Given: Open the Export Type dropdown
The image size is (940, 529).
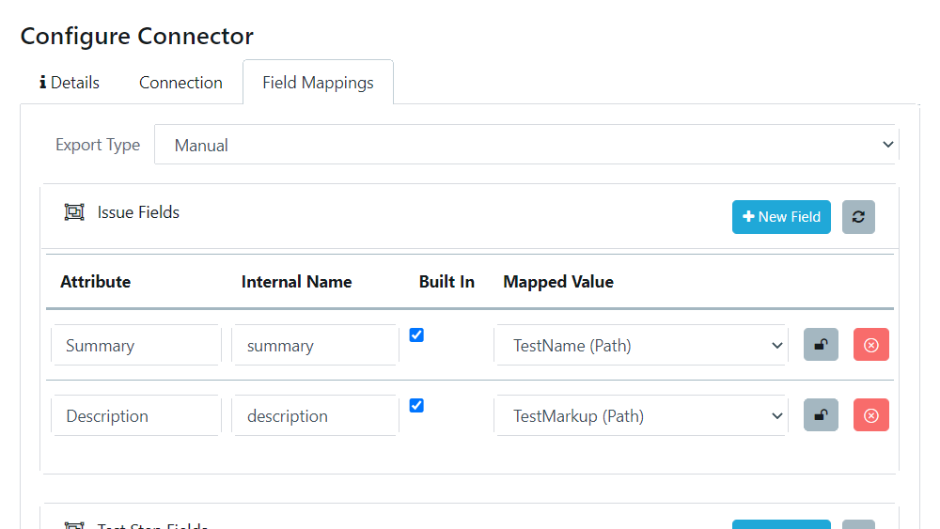Looking at the screenshot, I should 526,145.
